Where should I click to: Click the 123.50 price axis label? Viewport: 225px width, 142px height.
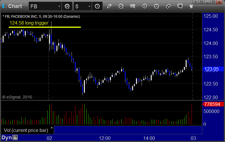tap(211, 57)
